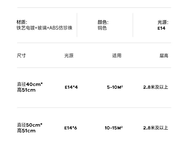188x145 pixels.
Task: Click the 10-15M² applicable area cell
Action: coord(114,128)
